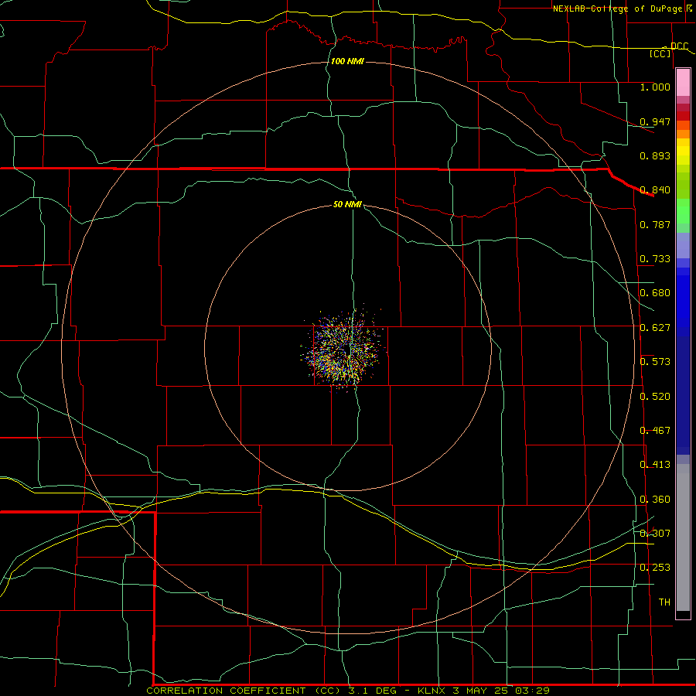This screenshot has height=696, width=696.
Task: Select the yellow color band near 0.893
Action: pyautogui.click(x=683, y=152)
